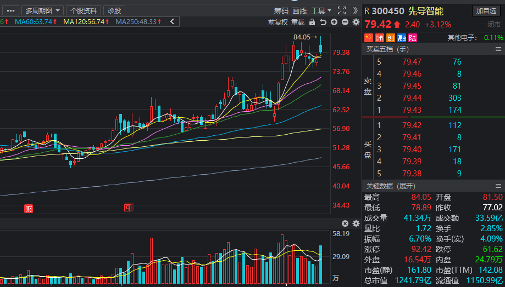Image resolution: width=505 pixels, height=287 pixels.
Task: Open the 筹码 chips menu
Action: (281, 11)
